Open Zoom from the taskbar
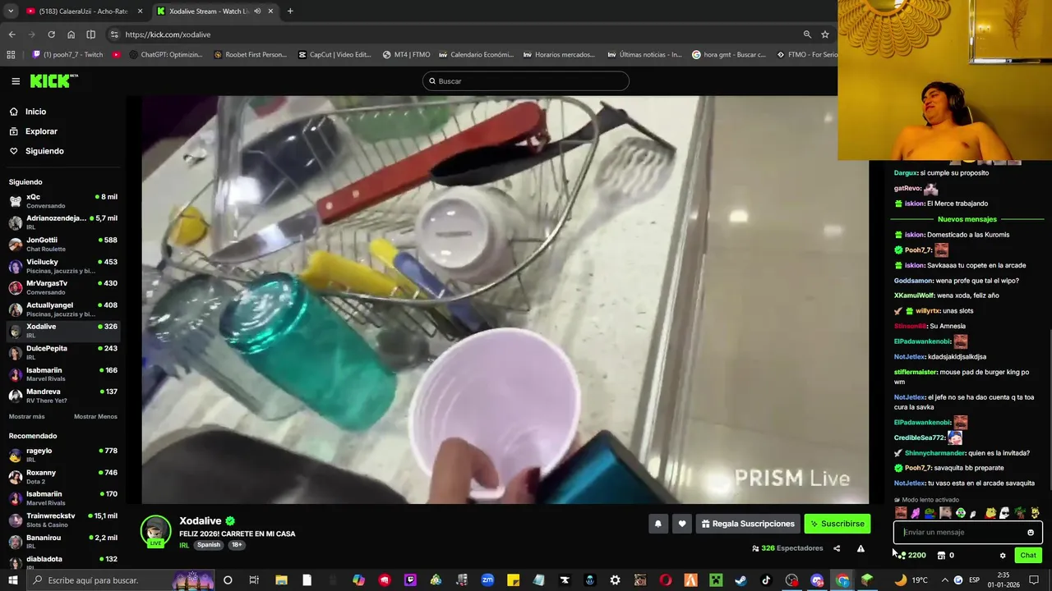The height and width of the screenshot is (591, 1052). click(487, 580)
